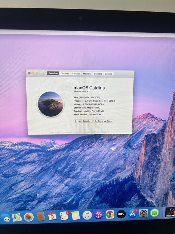This screenshot has width=175, height=234.
Task: Click the serial number C02PT68CF8J2
Action: 96,114
